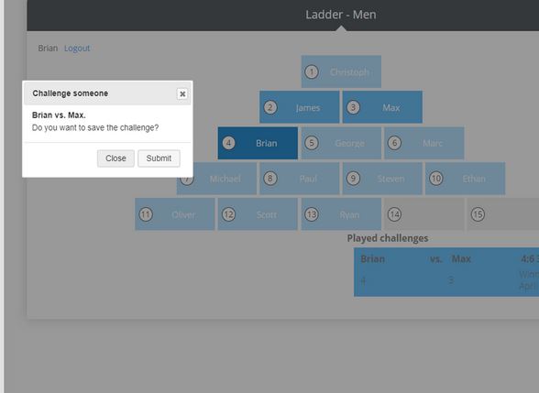Select the Ethan ladder tile
539x393 pixels.
[465, 179]
